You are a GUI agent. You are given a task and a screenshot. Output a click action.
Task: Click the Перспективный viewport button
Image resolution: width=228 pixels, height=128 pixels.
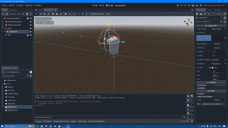pyautogui.click(x=43, y=19)
